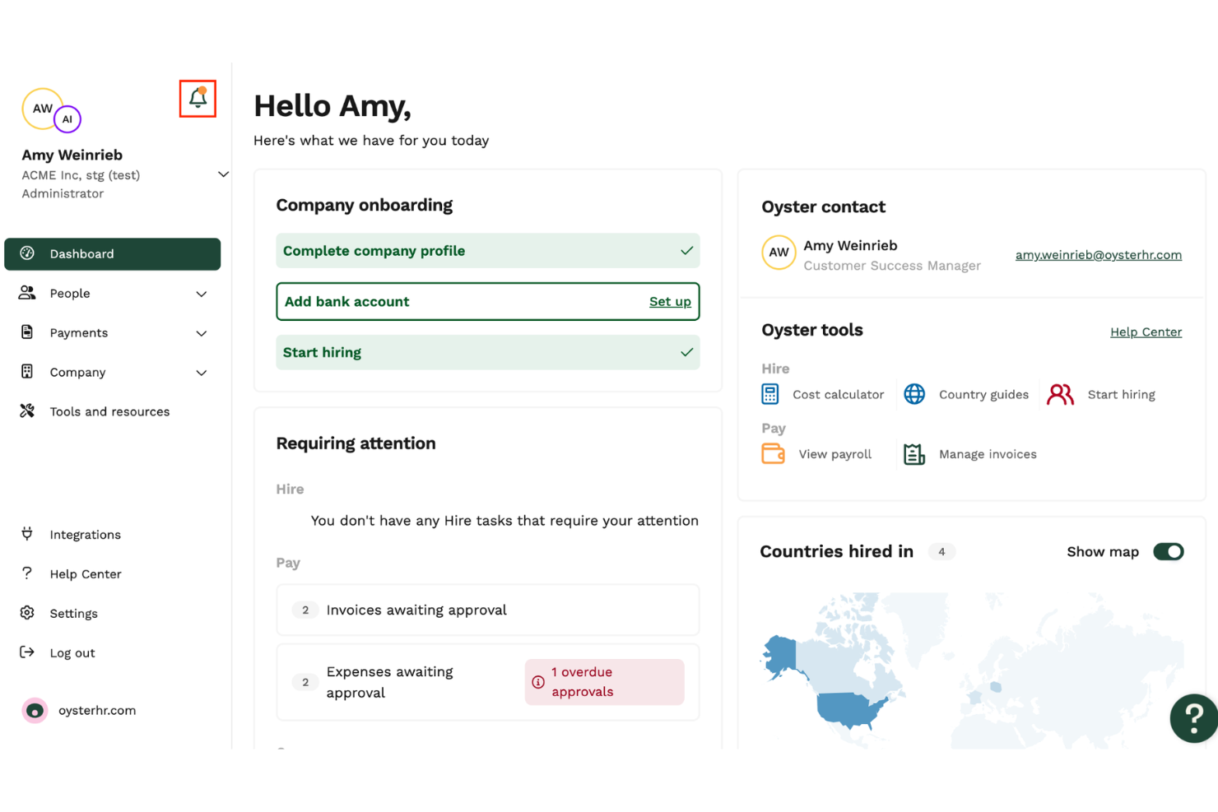The height and width of the screenshot is (812, 1218).
Task: Click Set up for bank account
Action: point(670,302)
